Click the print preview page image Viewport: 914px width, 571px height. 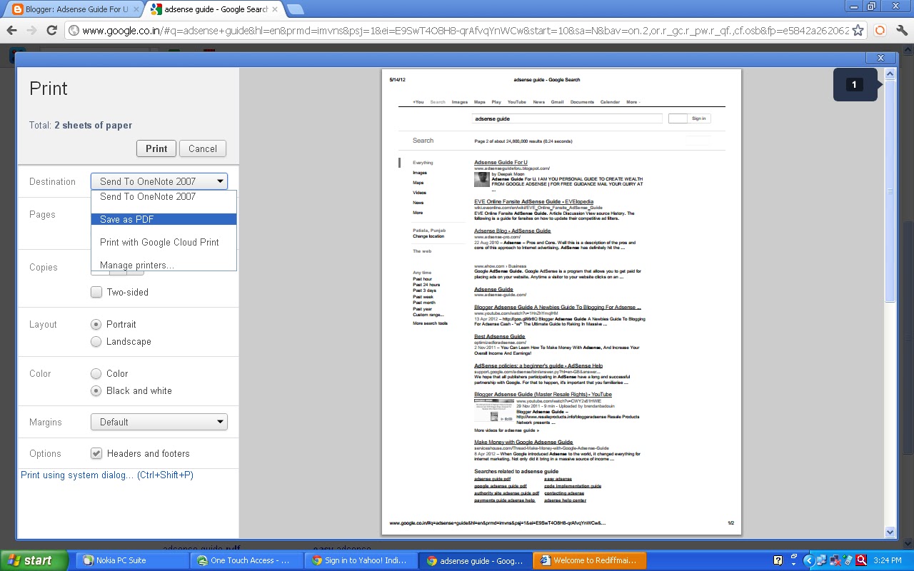tap(562, 303)
